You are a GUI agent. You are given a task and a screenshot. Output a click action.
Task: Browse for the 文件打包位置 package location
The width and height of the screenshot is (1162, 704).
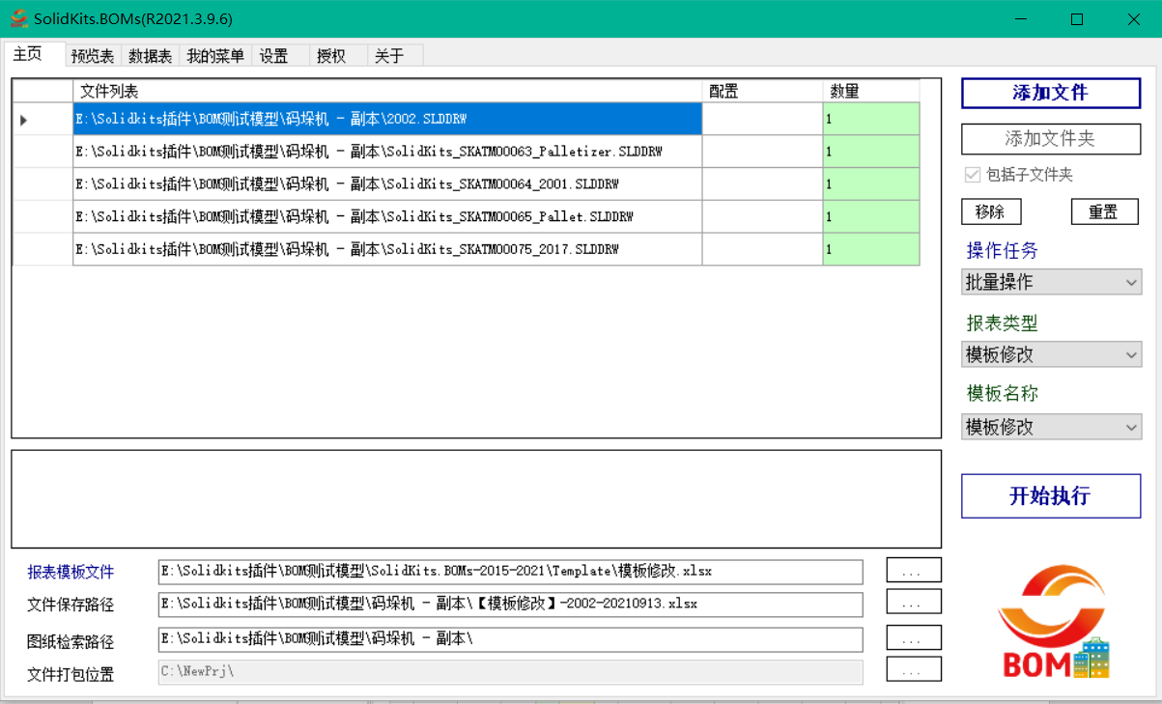pos(912,668)
